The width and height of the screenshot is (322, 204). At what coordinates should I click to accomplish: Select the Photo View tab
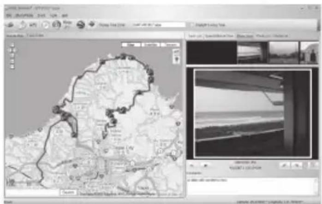[x=245, y=36]
